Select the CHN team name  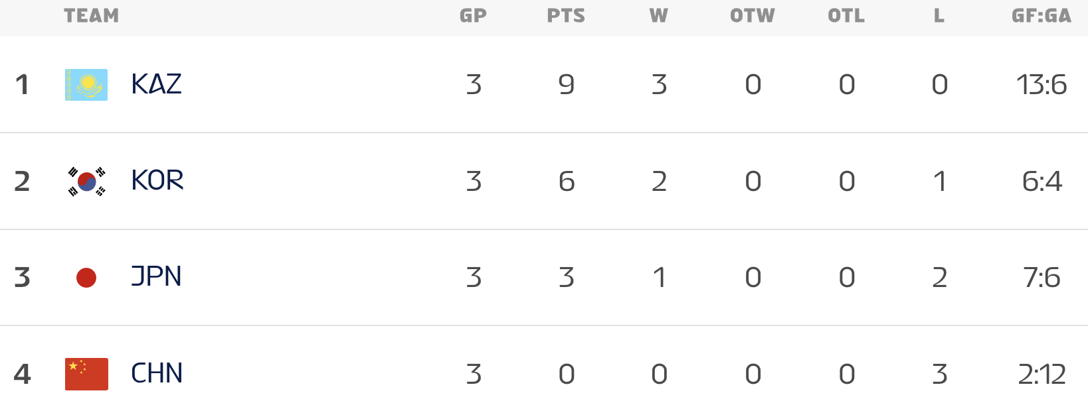(x=157, y=373)
